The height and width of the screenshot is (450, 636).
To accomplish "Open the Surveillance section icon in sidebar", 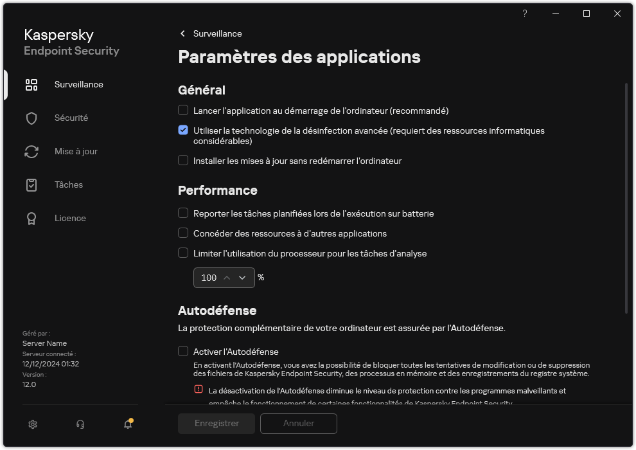I will [x=31, y=84].
